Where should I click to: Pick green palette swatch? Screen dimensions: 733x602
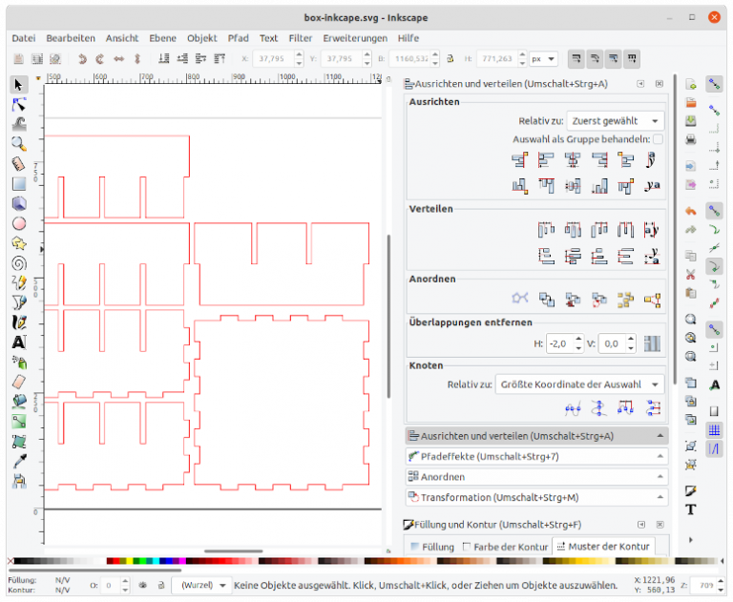tap(136, 561)
